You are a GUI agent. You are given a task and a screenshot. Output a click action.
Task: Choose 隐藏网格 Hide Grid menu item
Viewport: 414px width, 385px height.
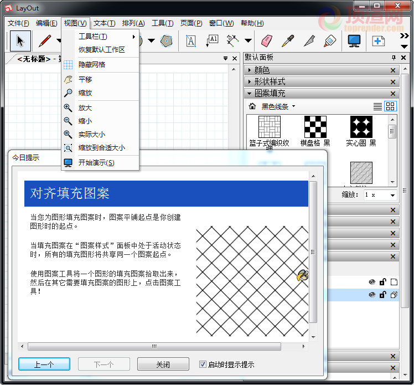coord(100,64)
